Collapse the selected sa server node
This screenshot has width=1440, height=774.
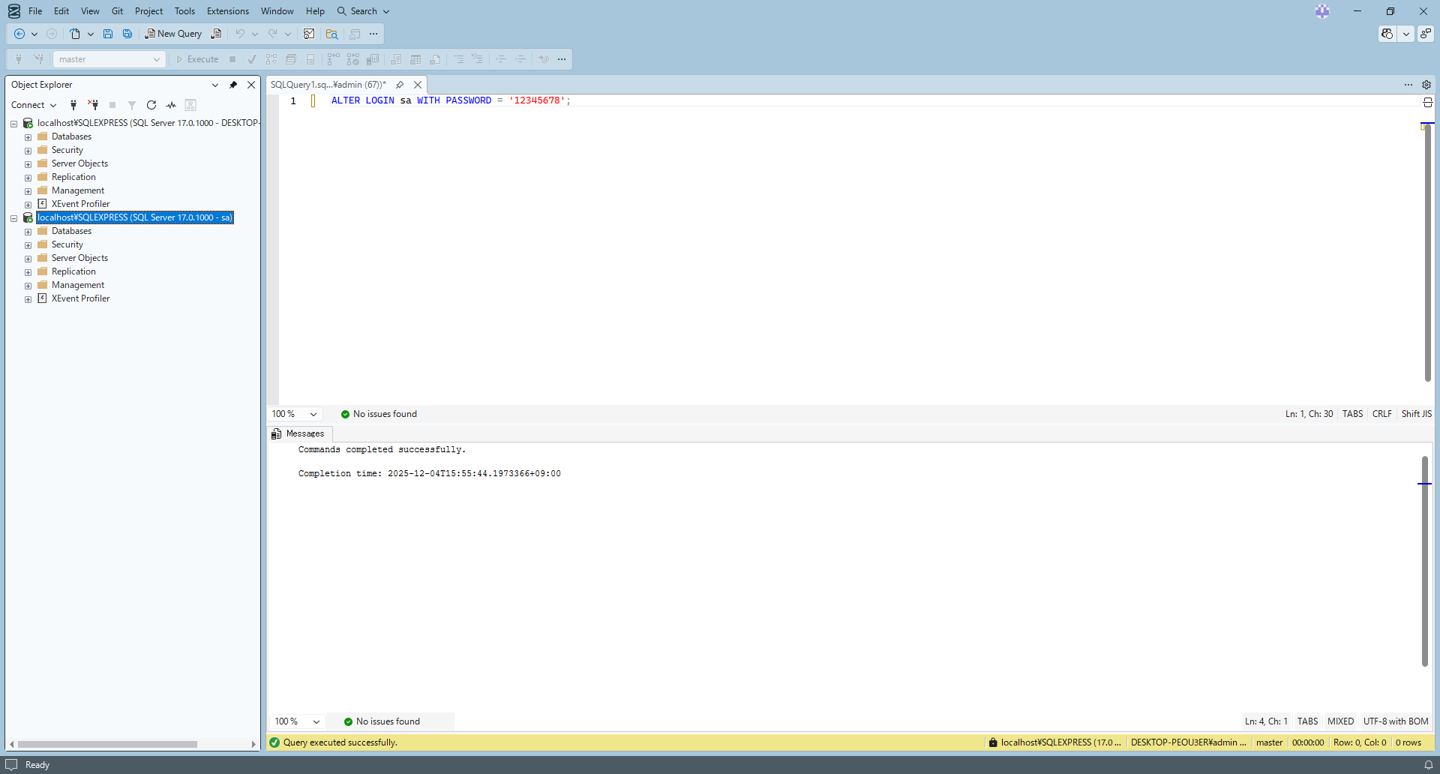tap(13, 218)
